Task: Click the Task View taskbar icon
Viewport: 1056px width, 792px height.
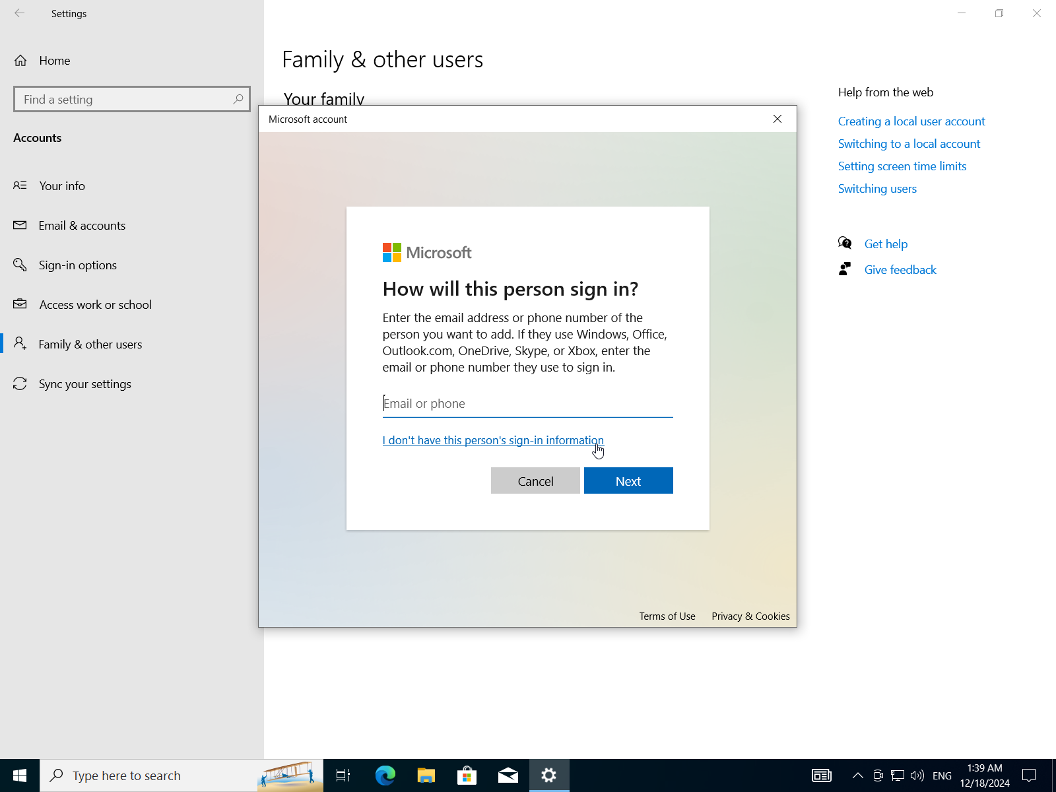Action: click(343, 775)
